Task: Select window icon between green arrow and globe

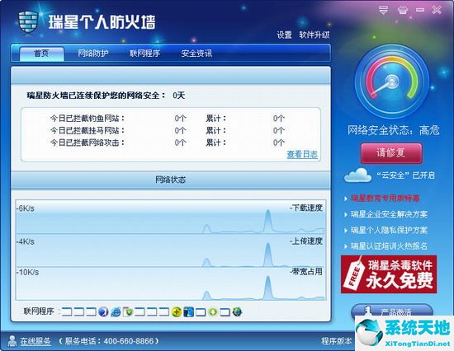Action: [x=225, y=312]
